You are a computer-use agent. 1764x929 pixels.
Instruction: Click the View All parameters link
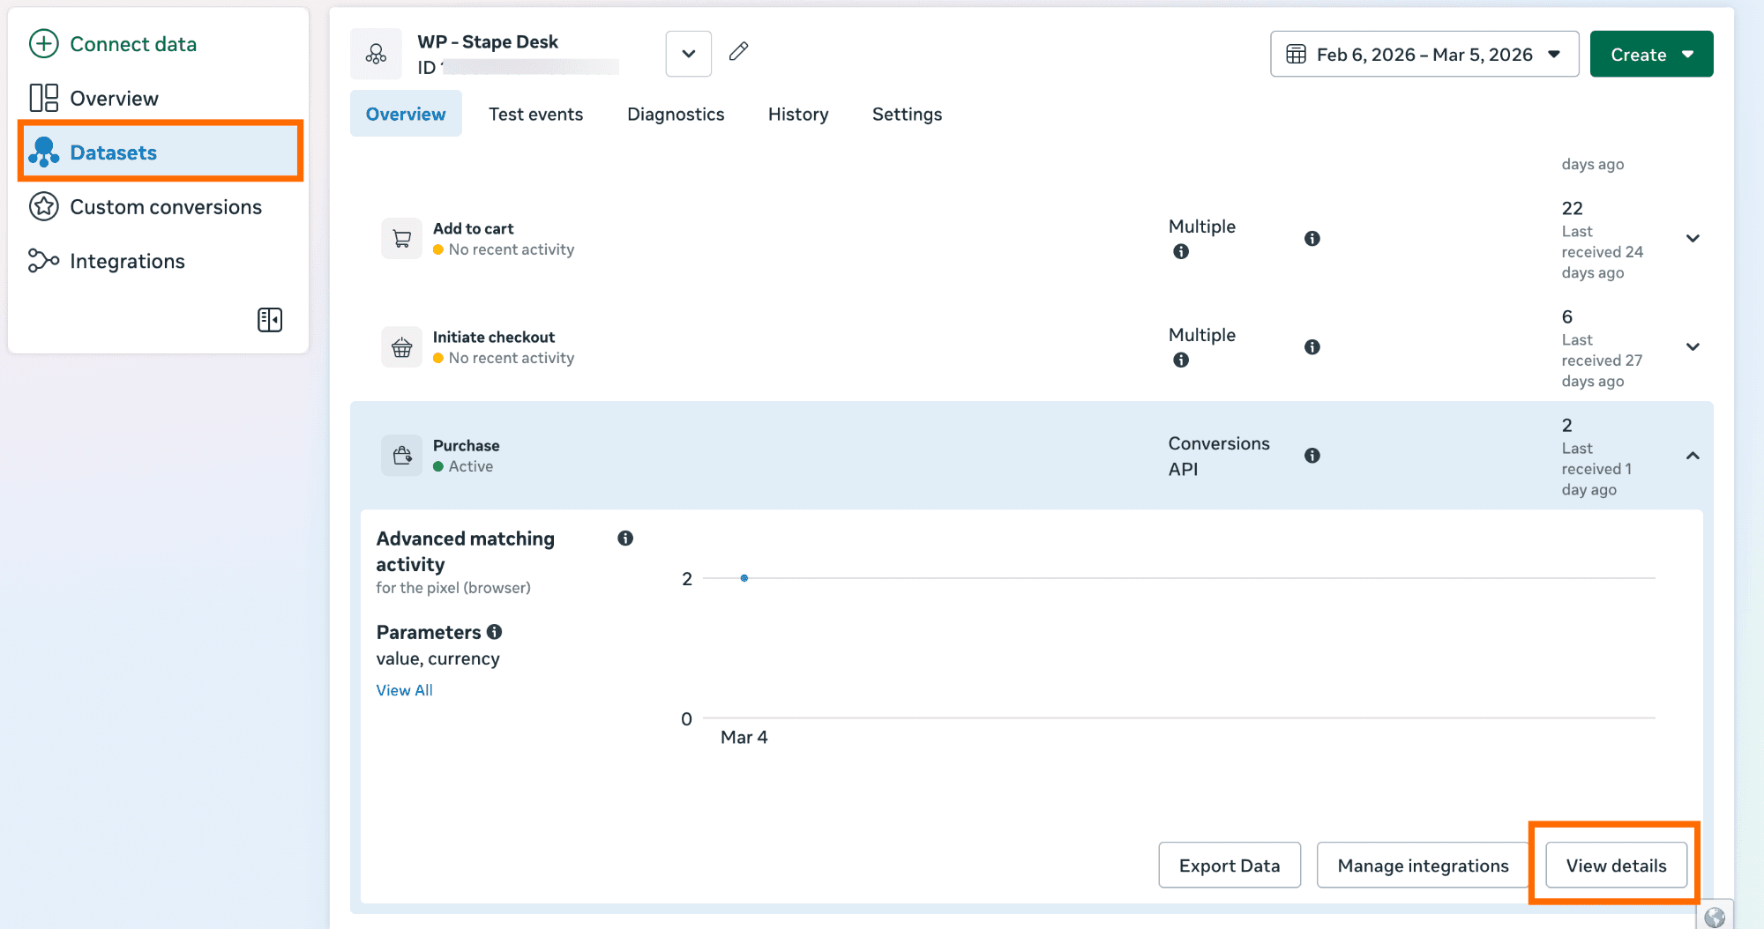pyautogui.click(x=404, y=690)
